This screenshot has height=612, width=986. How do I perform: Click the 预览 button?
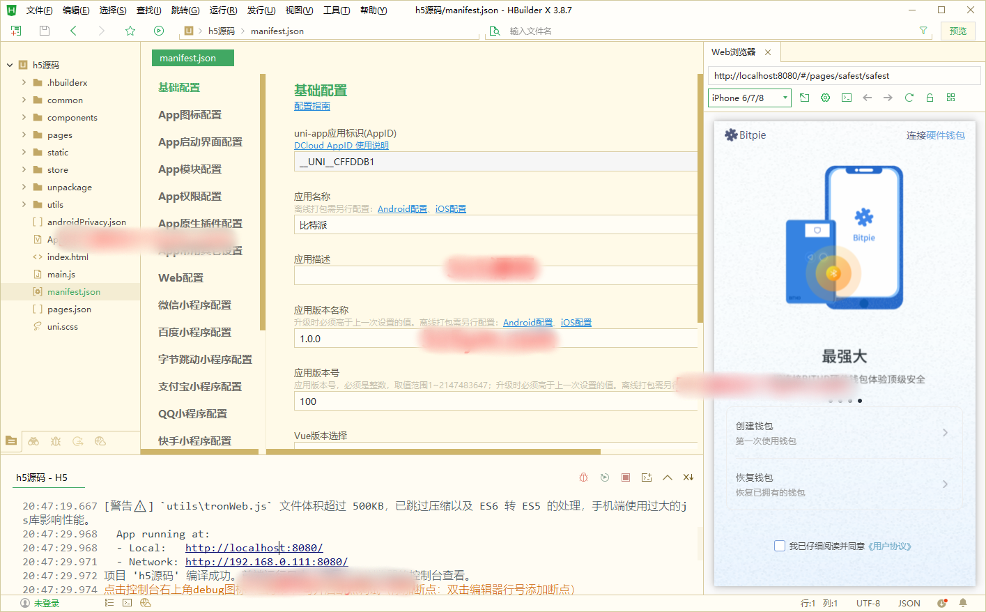pos(957,31)
